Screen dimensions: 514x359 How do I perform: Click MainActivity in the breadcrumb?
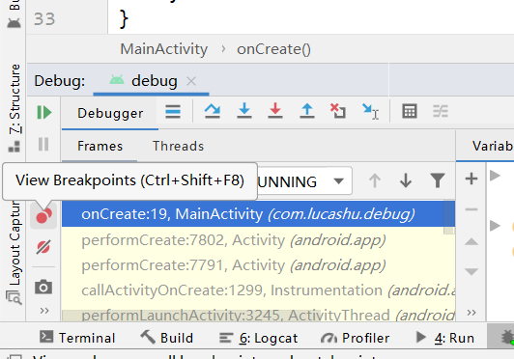tap(164, 49)
